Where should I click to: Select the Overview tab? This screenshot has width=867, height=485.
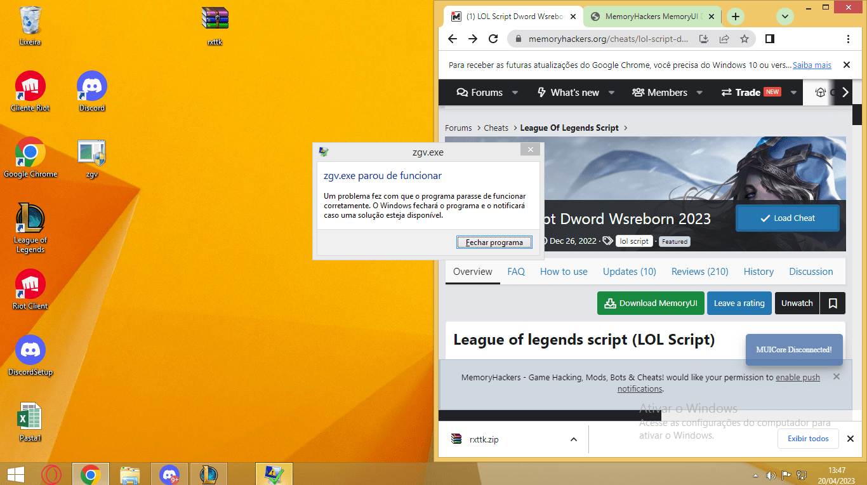click(x=473, y=272)
